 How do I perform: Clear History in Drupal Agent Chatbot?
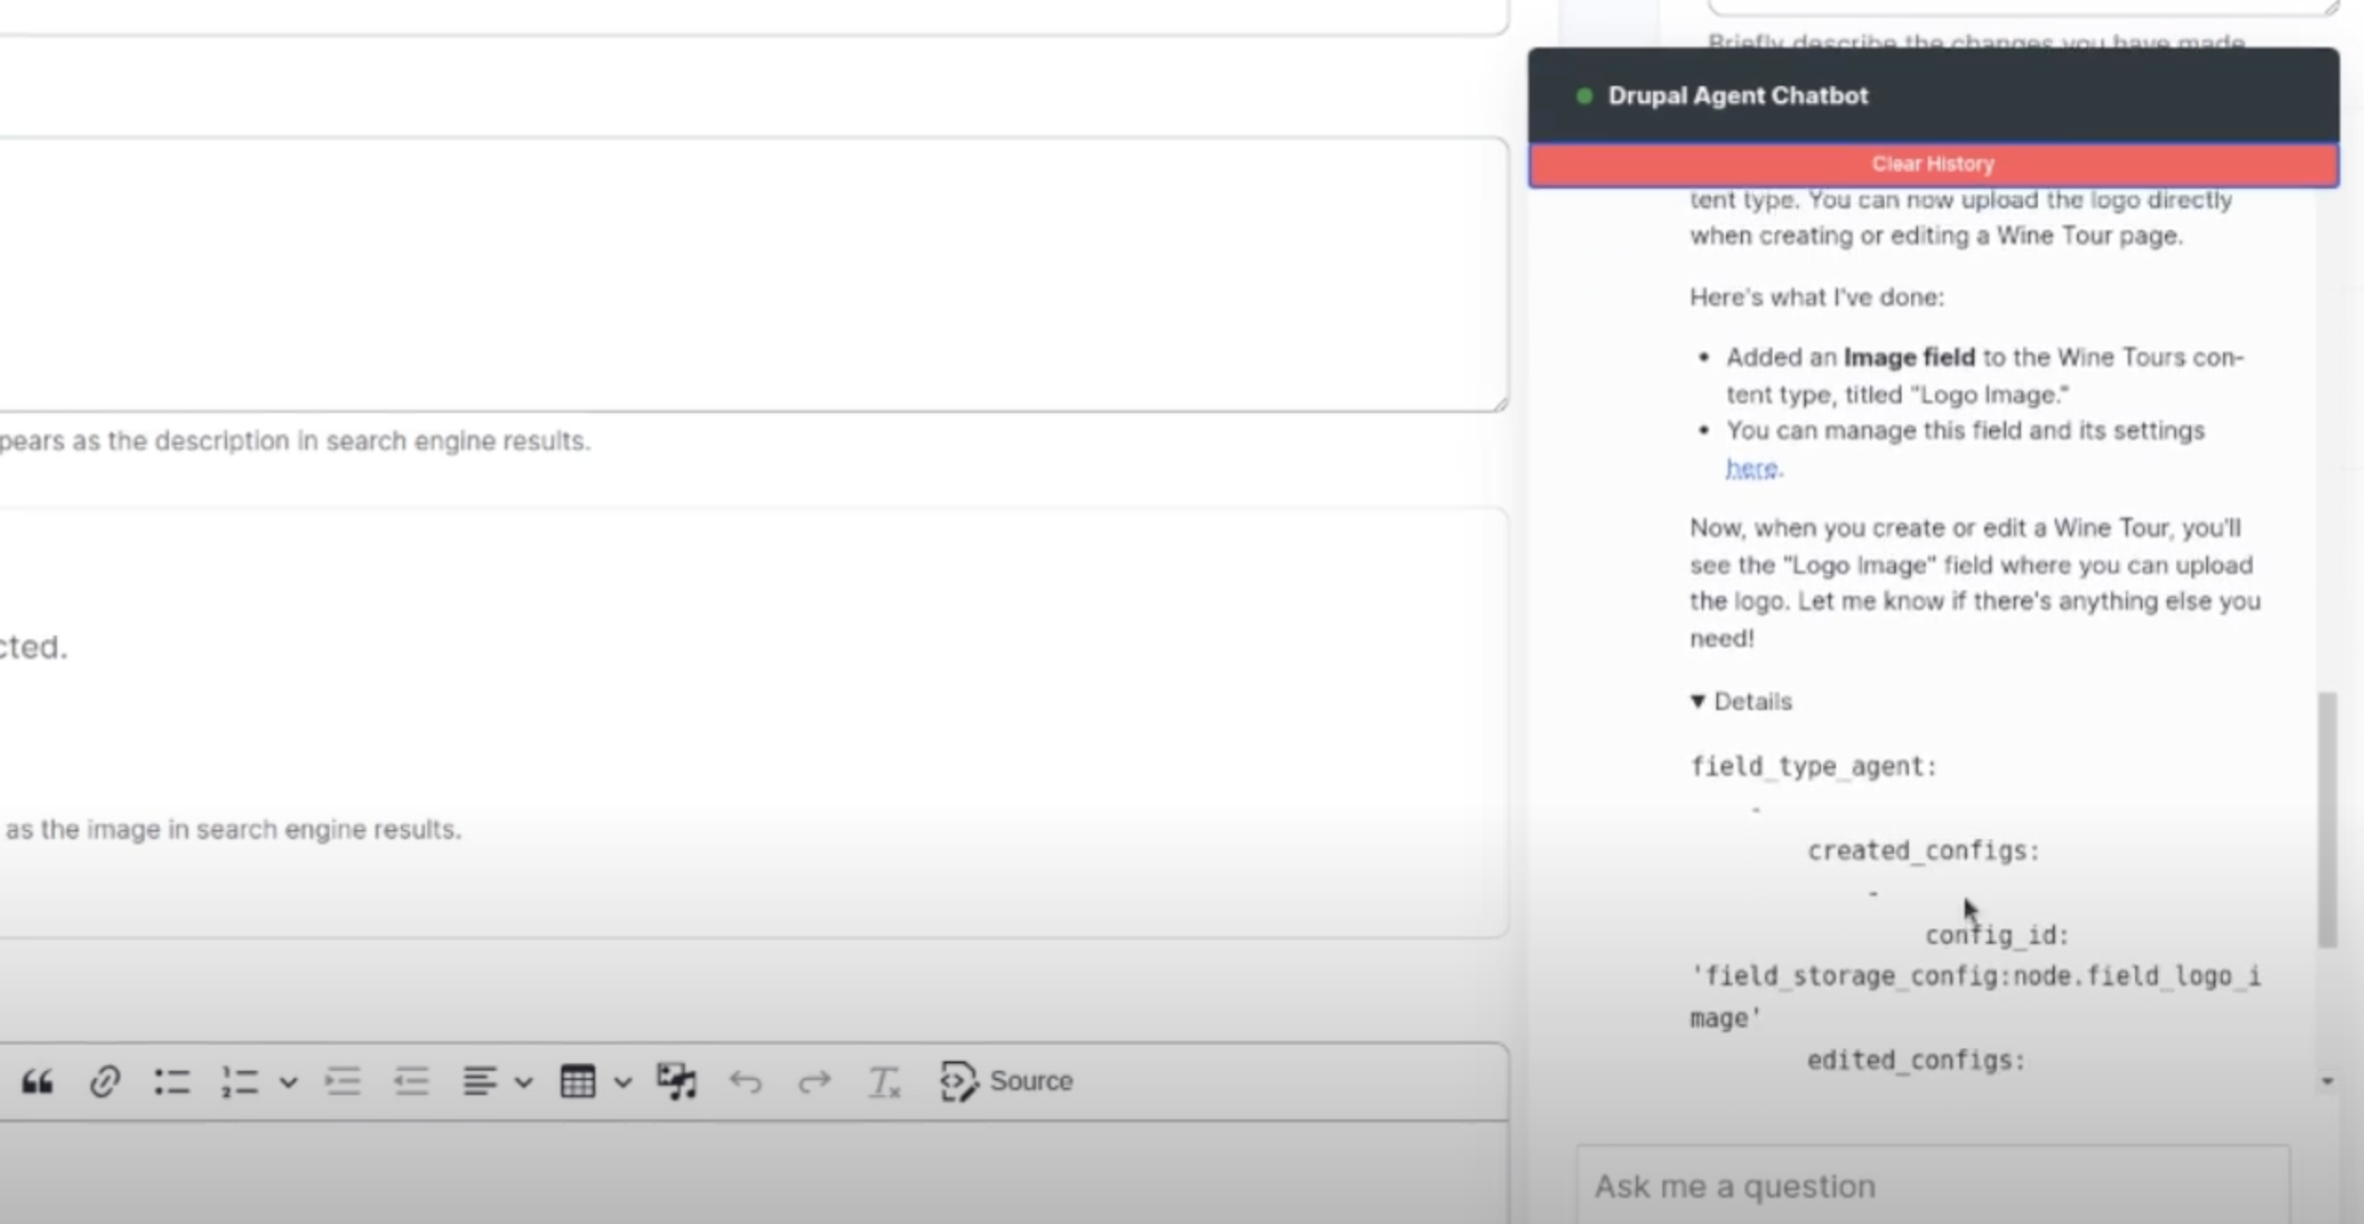pos(1933,164)
